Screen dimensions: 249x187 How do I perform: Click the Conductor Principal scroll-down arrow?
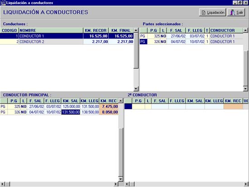[120, 179]
